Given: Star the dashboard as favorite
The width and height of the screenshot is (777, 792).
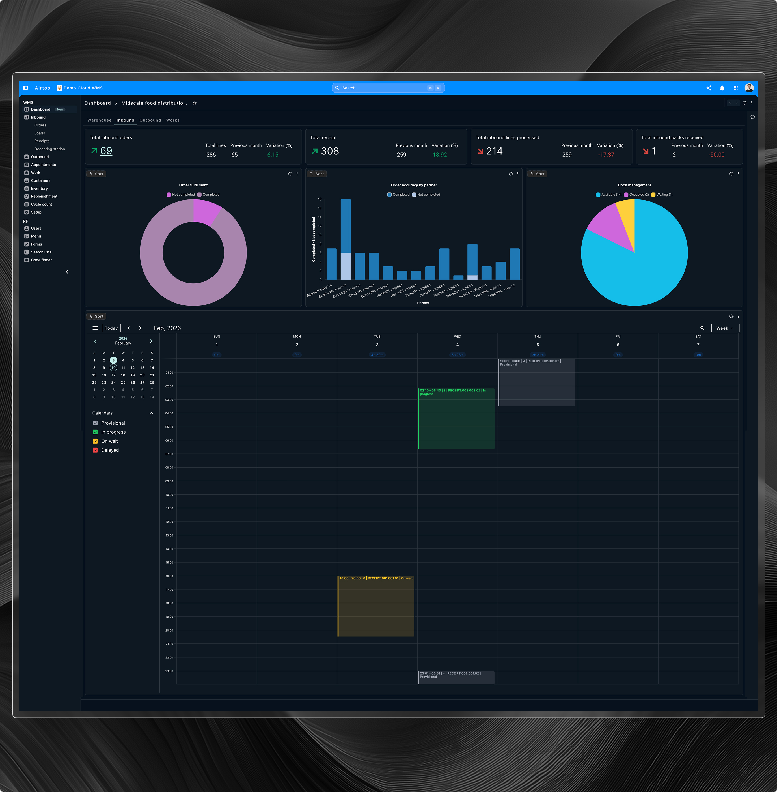Looking at the screenshot, I should (195, 103).
